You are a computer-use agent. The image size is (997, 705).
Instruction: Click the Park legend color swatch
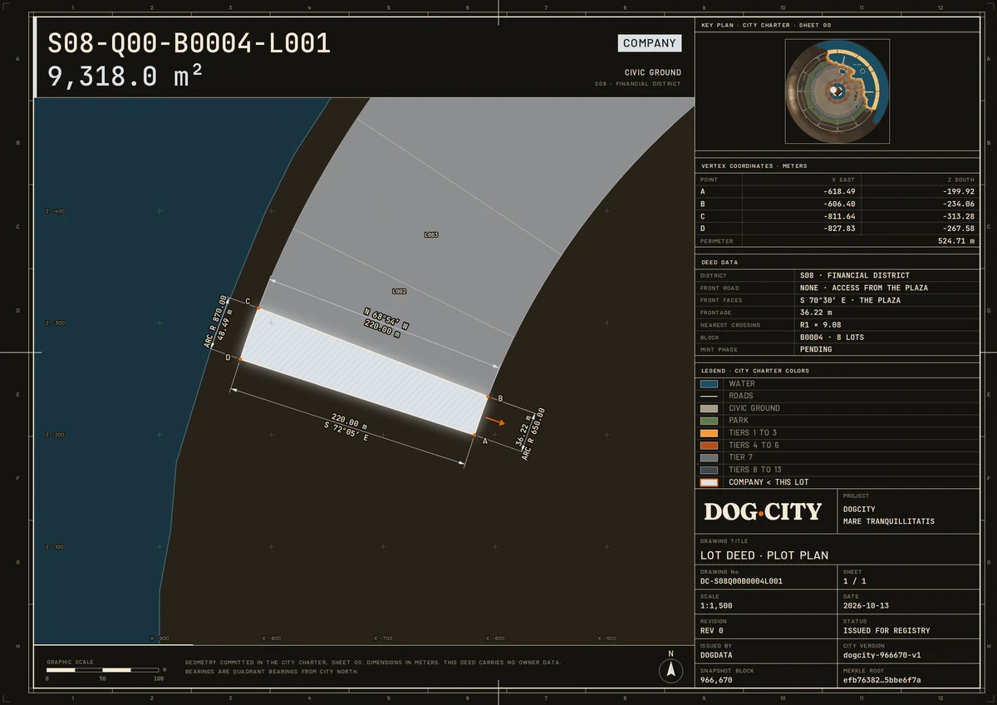[709, 421]
